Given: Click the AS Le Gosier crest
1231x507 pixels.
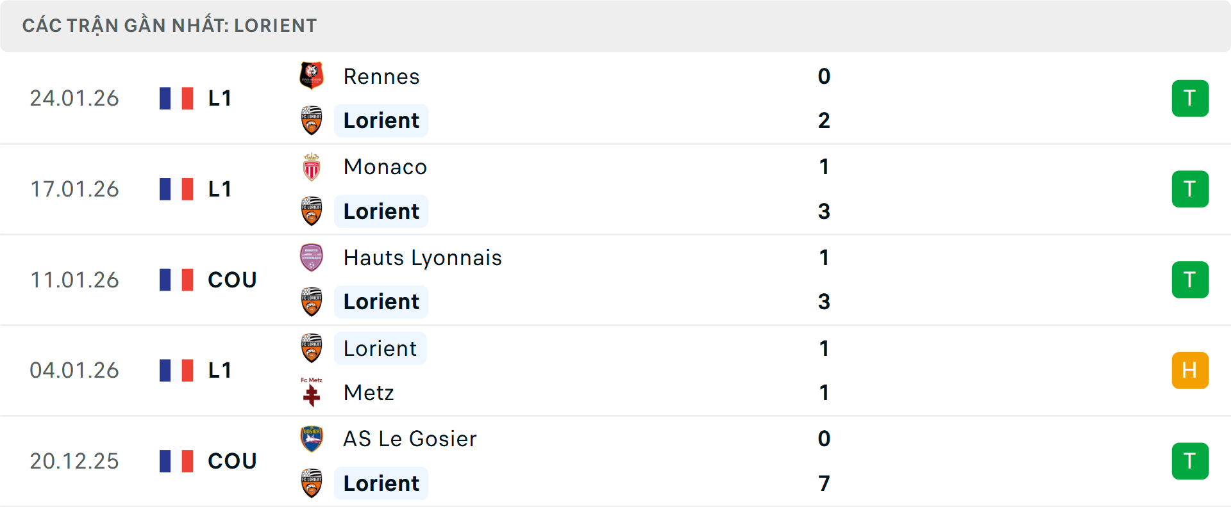Looking at the screenshot, I should click(312, 439).
